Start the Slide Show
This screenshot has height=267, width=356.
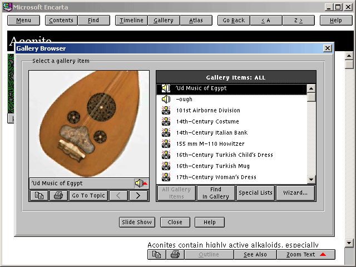click(137, 222)
